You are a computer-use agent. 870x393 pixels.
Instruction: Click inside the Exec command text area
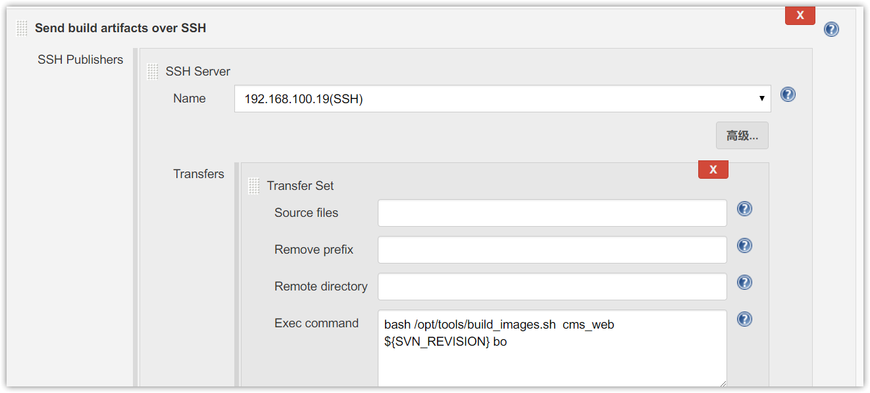click(552, 349)
